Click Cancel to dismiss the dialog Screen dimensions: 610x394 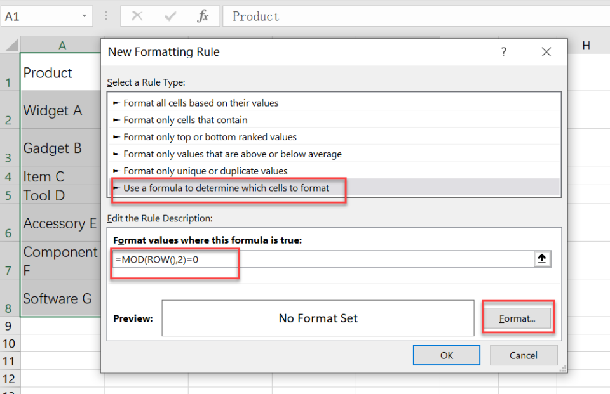click(x=523, y=355)
